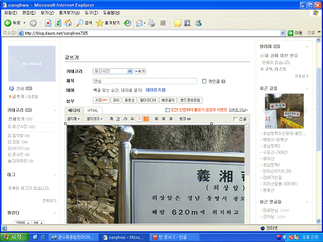Open the 편집(E) menu
Image resolution: width=323 pixels, height=242 pixels.
tap(29, 13)
